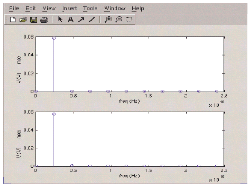Image resolution: width=251 pixels, height=187 pixels.
Task: Select the Insert Text 'A' tool
Action: coord(71,20)
